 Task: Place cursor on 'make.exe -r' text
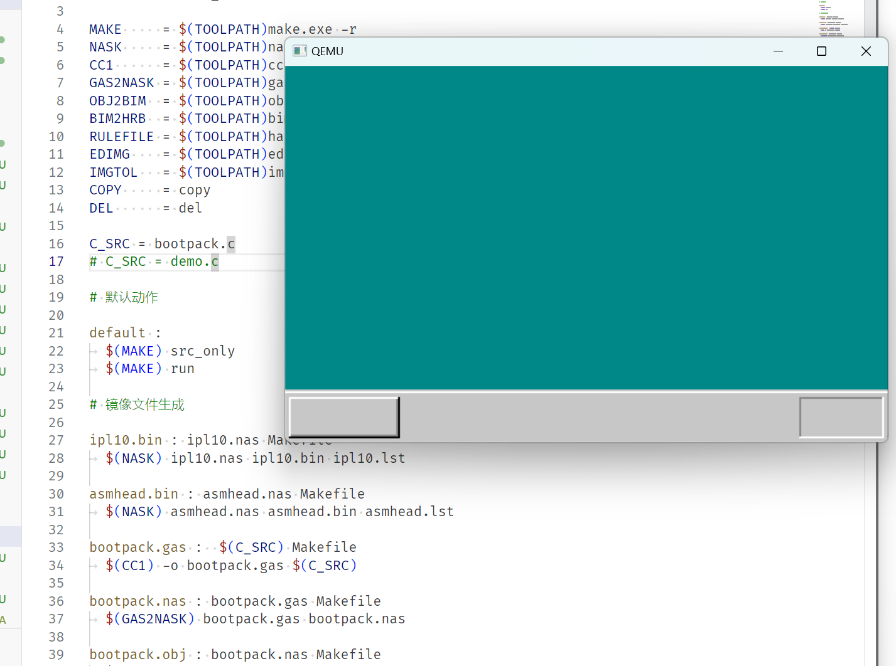(x=312, y=29)
